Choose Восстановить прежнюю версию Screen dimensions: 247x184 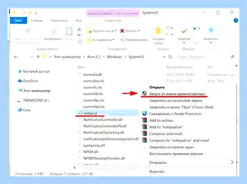coord(176,154)
